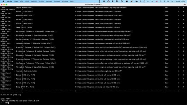The image size is (187, 105).
Task: Click the blightstep-pathway URL
Action: [103, 35]
